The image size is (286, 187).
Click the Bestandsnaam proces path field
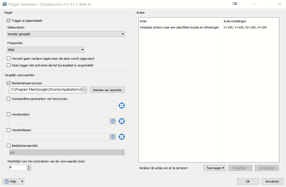[x=46, y=90]
